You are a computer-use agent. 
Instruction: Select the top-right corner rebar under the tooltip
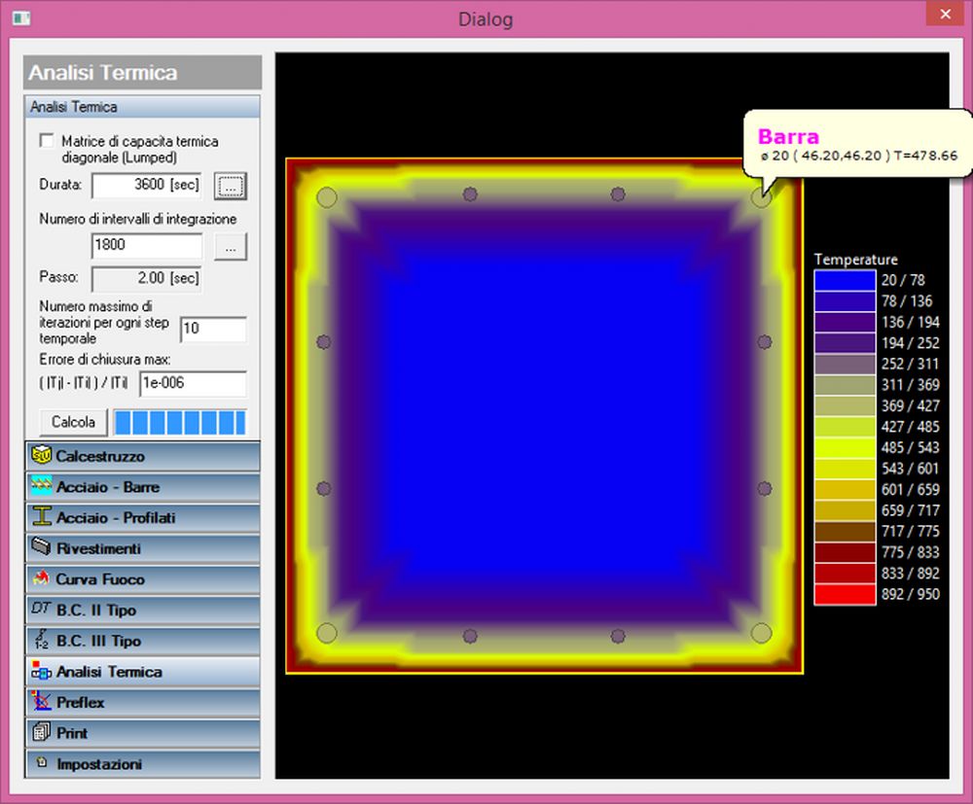pos(762,197)
